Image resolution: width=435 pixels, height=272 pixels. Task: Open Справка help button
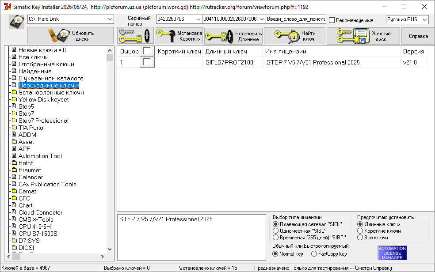point(418,36)
